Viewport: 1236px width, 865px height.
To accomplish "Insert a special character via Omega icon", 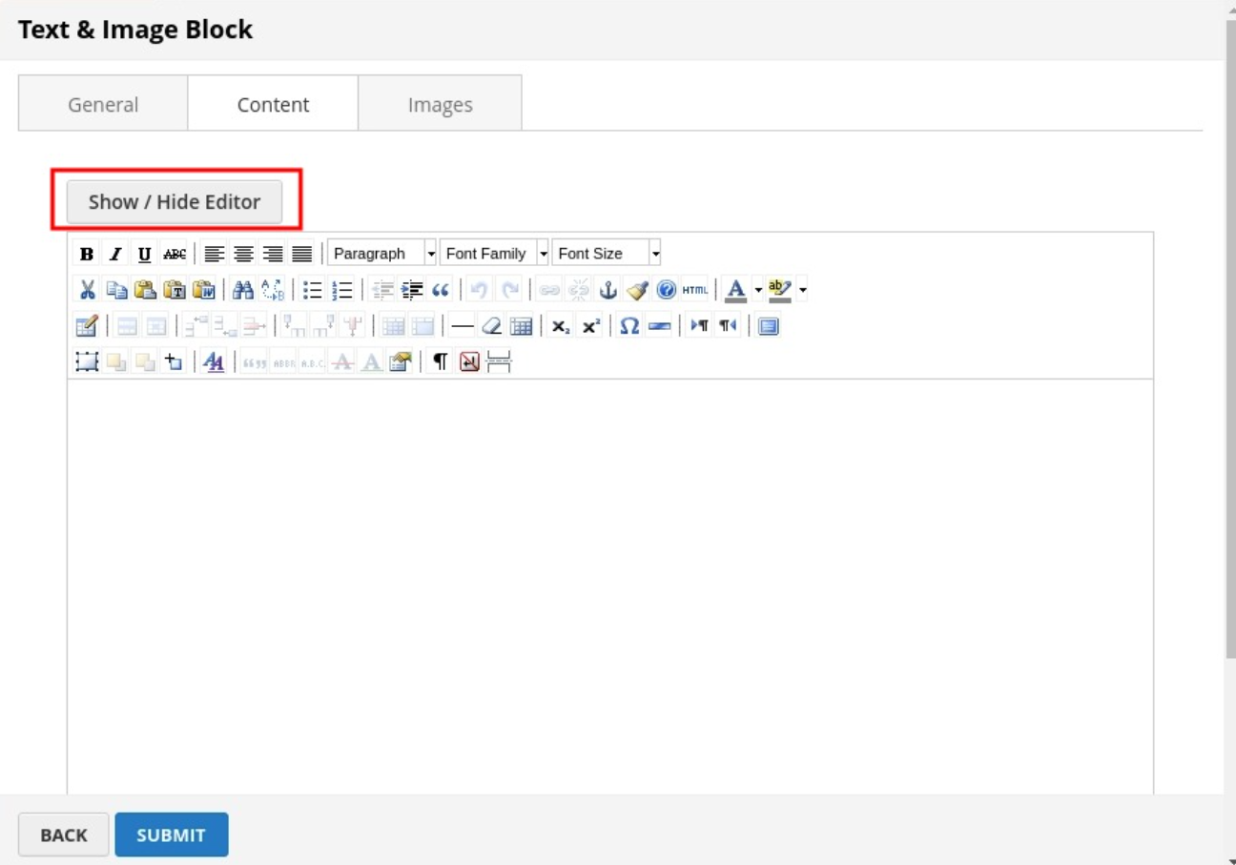I will pos(629,326).
